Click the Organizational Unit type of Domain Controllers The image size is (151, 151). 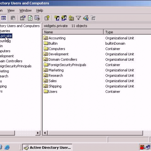[120, 59]
